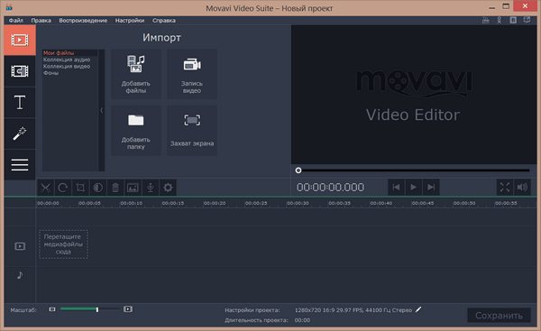Toggle fullscreen preview mode
541x331 pixels.
(x=505, y=187)
